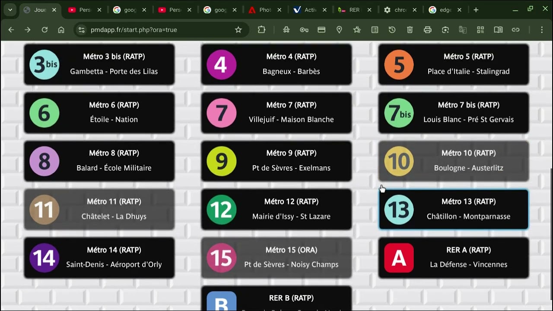This screenshot has width=553, height=311.
Task: Select Métro 9 Pt de Sèvres - Exelmans
Action: pyautogui.click(x=276, y=161)
